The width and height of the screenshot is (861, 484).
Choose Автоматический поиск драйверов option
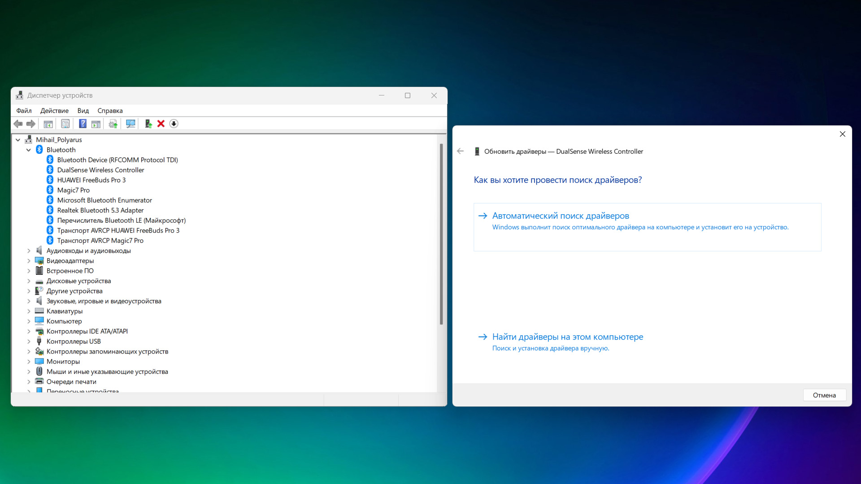[x=560, y=216]
